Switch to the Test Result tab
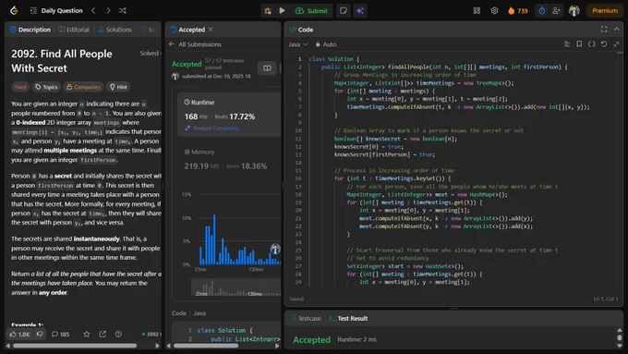The image size is (628, 354). tap(348, 318)
